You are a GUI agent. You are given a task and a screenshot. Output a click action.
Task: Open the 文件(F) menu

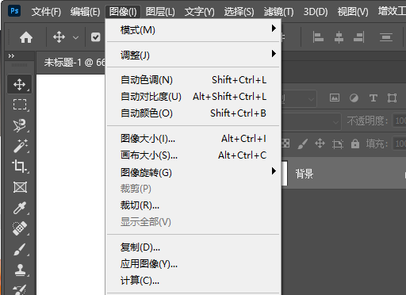46,12
